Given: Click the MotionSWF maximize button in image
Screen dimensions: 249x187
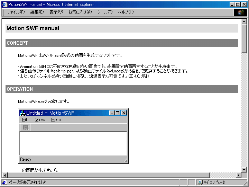Looking at the screenshot, I should (x=117, y=113).
